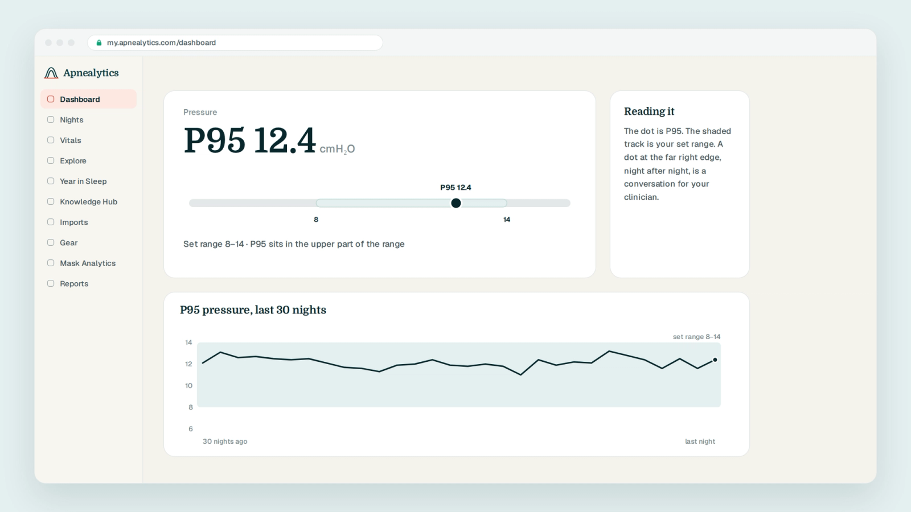Click the P95 dot on pressure track

click(456, 203)
